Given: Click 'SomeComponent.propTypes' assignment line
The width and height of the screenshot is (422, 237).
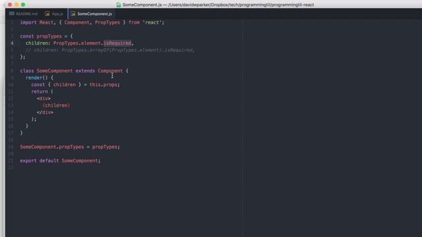Looking at the screenshot, I should coord(70,147).
